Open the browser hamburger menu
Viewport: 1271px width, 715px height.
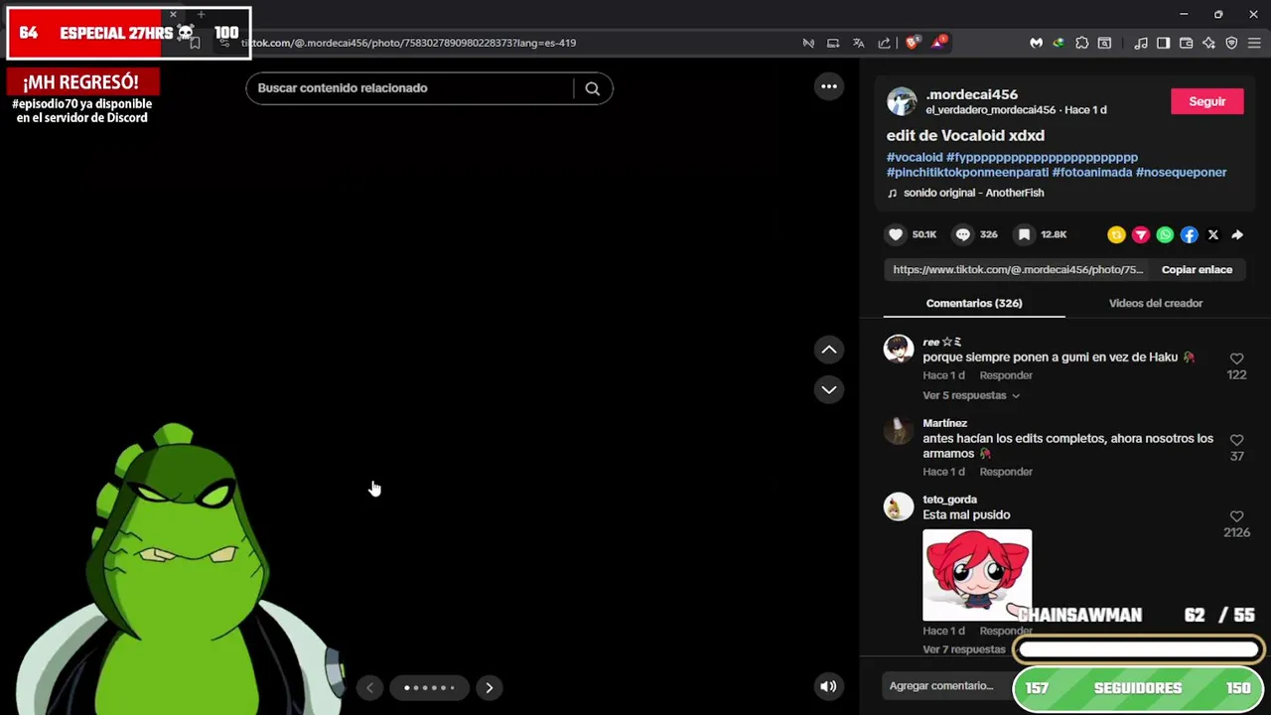point(1254,43)
